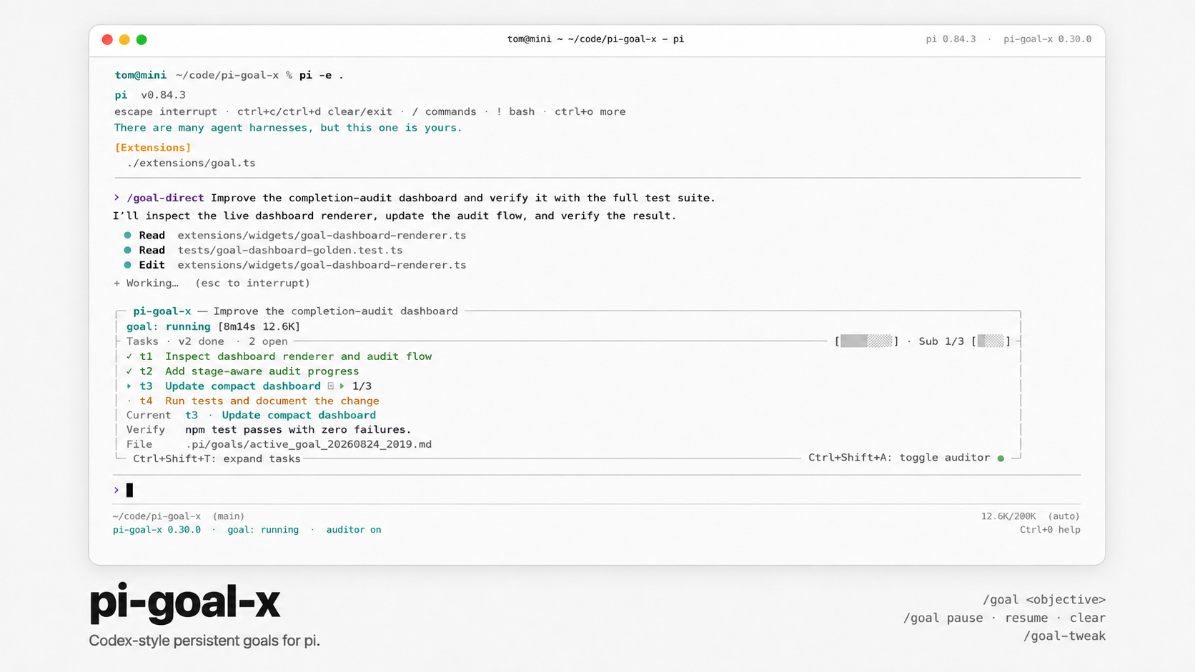Click the green macOS zoom button

tap(142, 40)
